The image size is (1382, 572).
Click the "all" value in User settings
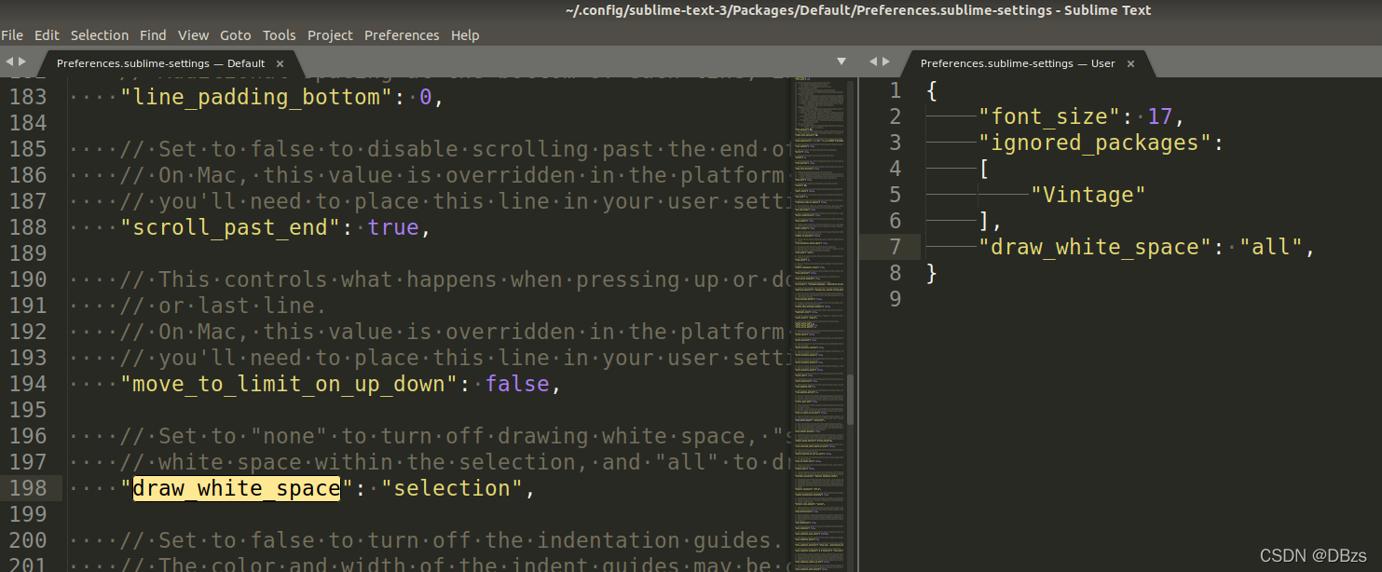pos(1270,247)
